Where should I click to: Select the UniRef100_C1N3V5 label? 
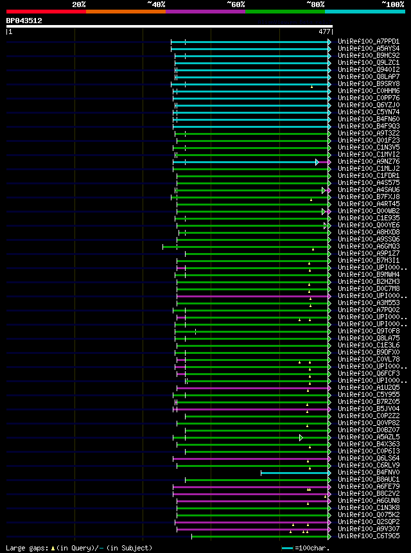(369, 148)
